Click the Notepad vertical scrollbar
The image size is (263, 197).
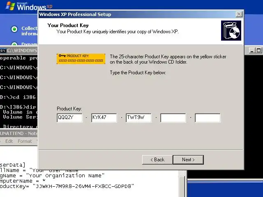(x=182, y=183)
